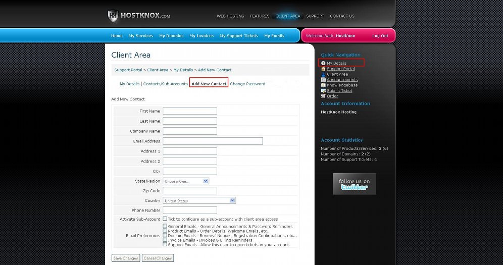The width and height of the screenshot is (503, 265).
Task: Enable Invoice Emails preference checkbox
Action: click(x=165, y=240)
